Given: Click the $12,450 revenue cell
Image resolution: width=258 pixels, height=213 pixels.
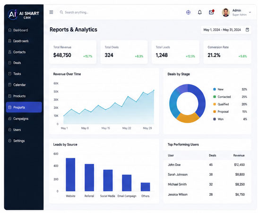Looking at the screenshot, I should point(240,164).
